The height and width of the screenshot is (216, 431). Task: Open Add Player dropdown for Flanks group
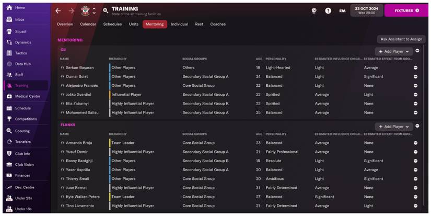point(393,127)
